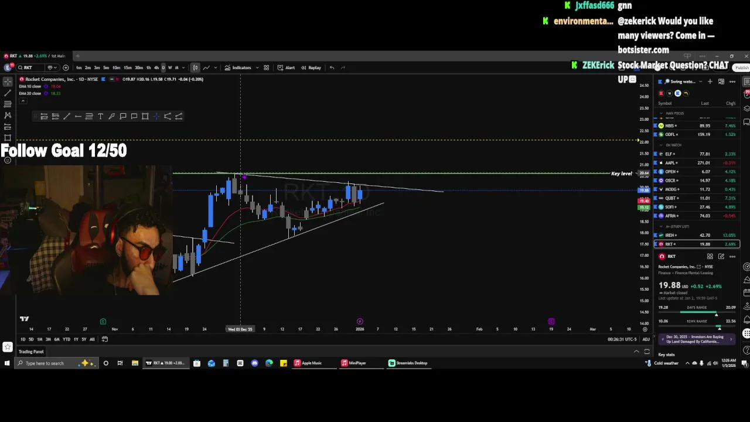Select NBIS in the watchlist

pyautogui.click(x=697, y=125)
